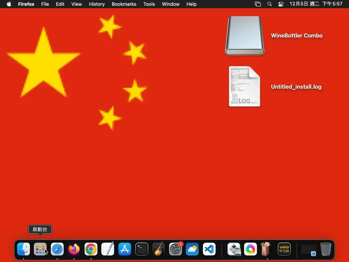Image resolution: width=349 pixels, height=262 pixels.
Task: Open Google Chrome from the Dock
Action: pos(91,249)
